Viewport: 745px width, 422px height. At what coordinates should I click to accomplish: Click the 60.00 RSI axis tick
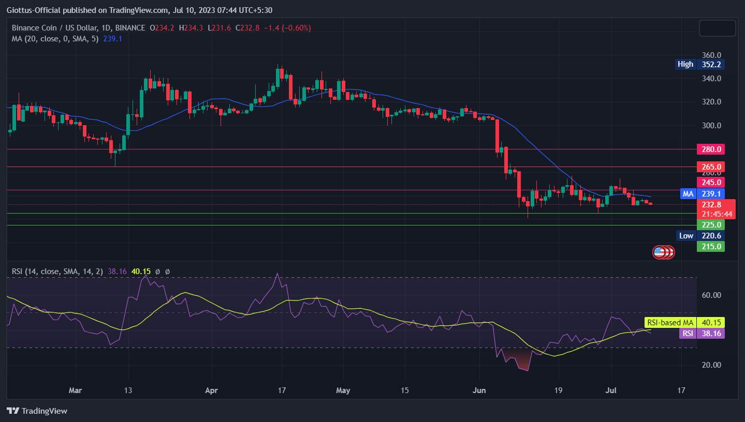click(x=711, y=295)
